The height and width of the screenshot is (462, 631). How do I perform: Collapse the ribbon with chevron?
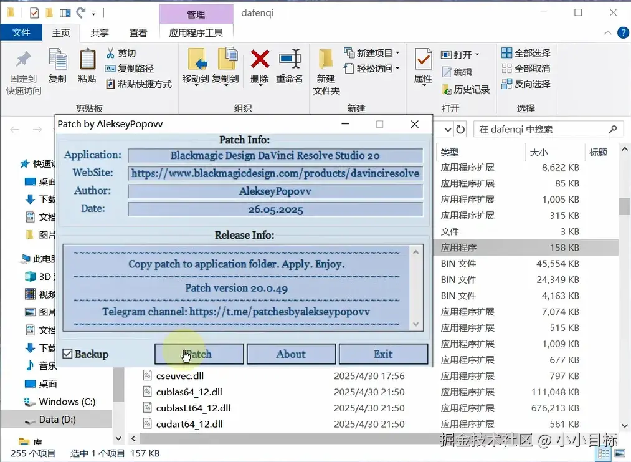(x=608, y=32)
